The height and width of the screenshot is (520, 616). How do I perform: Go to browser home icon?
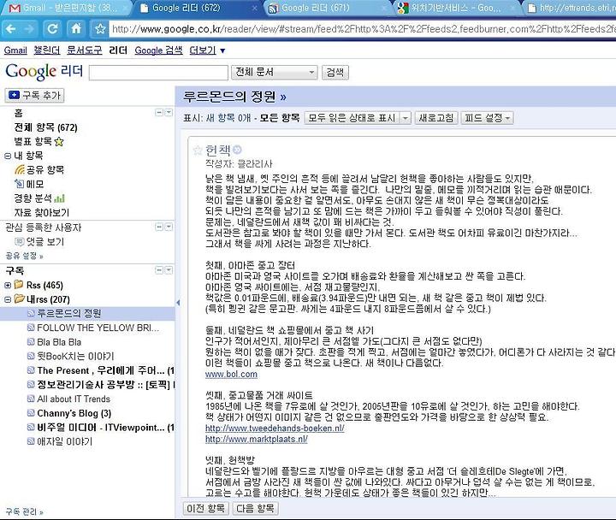pyautogui.click(x=76, y=29)
